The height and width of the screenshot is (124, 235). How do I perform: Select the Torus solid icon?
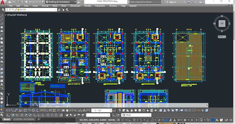click(143, 111)
